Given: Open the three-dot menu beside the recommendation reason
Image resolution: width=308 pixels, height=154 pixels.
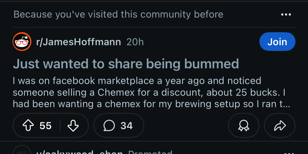Looking at the screenshot, I should (x=286, y=14).
